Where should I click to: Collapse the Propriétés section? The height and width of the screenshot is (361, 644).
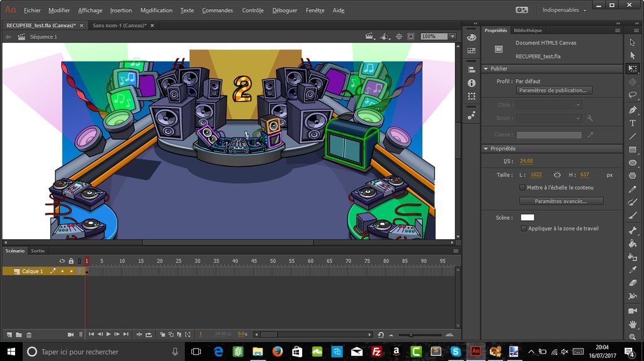pyautogui.click(x=486, y=149)
